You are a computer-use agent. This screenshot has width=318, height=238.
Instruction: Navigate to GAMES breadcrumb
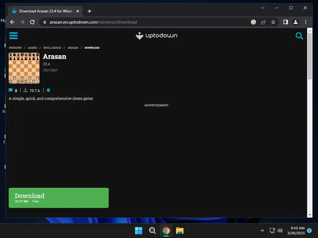pos(32,48)
